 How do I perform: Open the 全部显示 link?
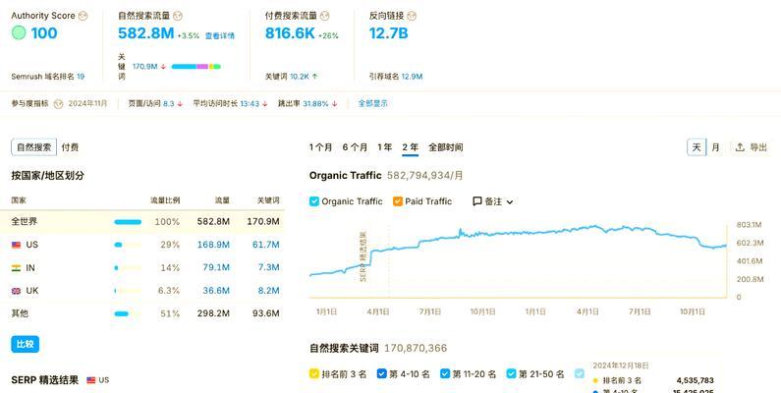[373, 103]
